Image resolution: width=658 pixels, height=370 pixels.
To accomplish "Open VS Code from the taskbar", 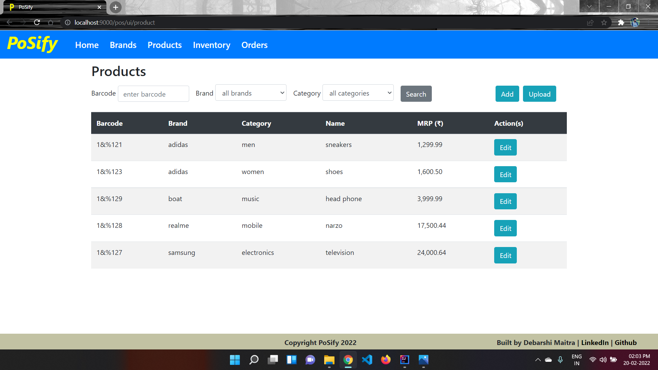I will tap(367, 360).
